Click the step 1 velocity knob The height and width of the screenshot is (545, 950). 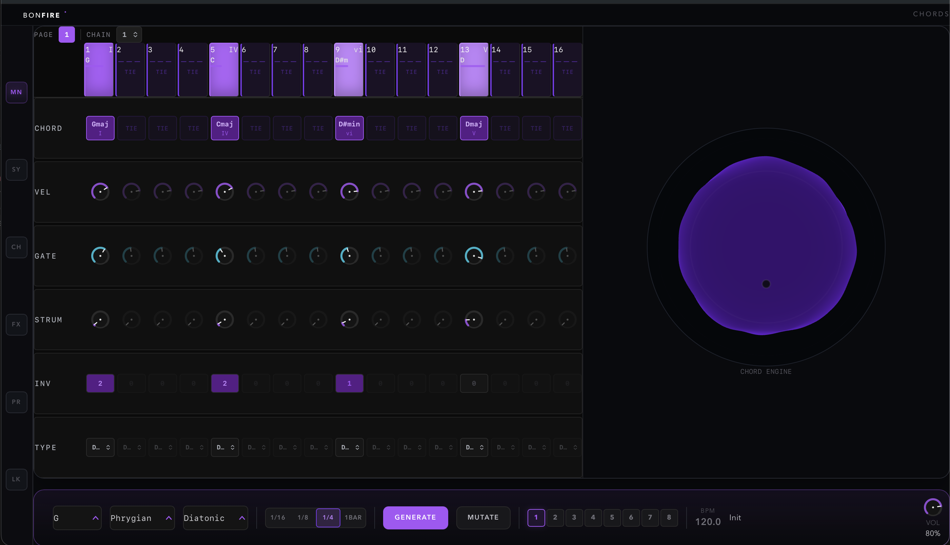[x=100, y=191]
